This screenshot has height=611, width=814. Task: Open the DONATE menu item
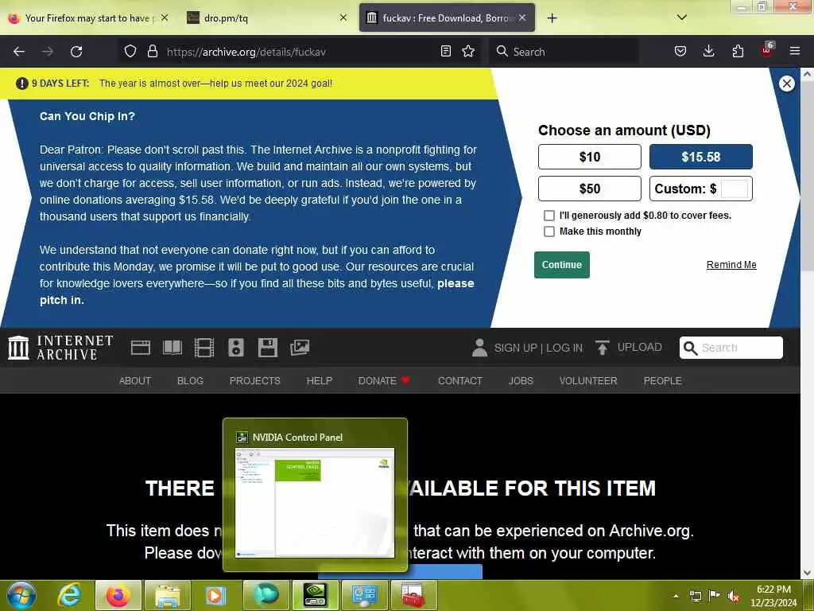click(384, 381)
